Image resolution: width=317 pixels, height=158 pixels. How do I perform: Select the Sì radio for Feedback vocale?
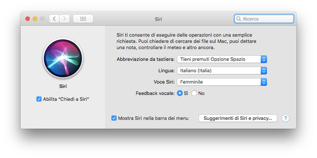coord(180,93)
